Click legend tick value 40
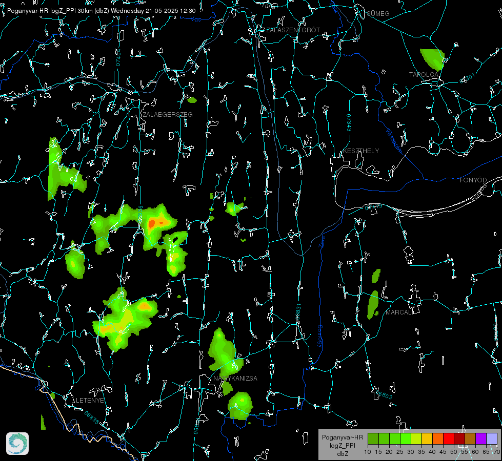 coord(432,452)
